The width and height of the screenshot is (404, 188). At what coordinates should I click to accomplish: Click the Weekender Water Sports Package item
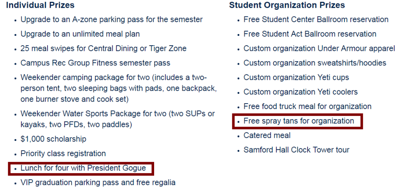click(118, 119)
